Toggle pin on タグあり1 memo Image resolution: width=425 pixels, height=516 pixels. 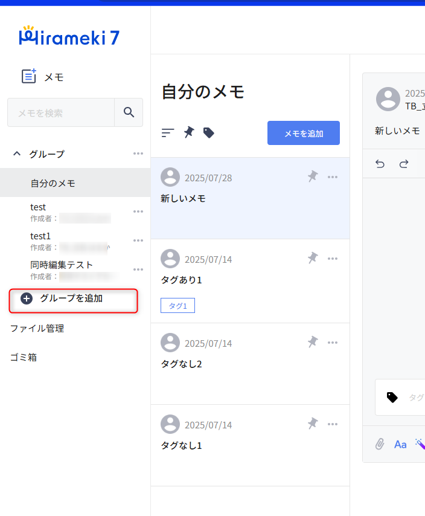(313, 258)
